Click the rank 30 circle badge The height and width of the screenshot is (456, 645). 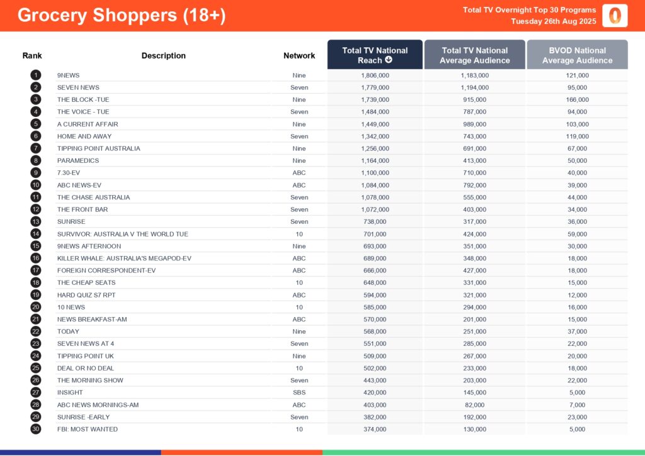point(35,429)
